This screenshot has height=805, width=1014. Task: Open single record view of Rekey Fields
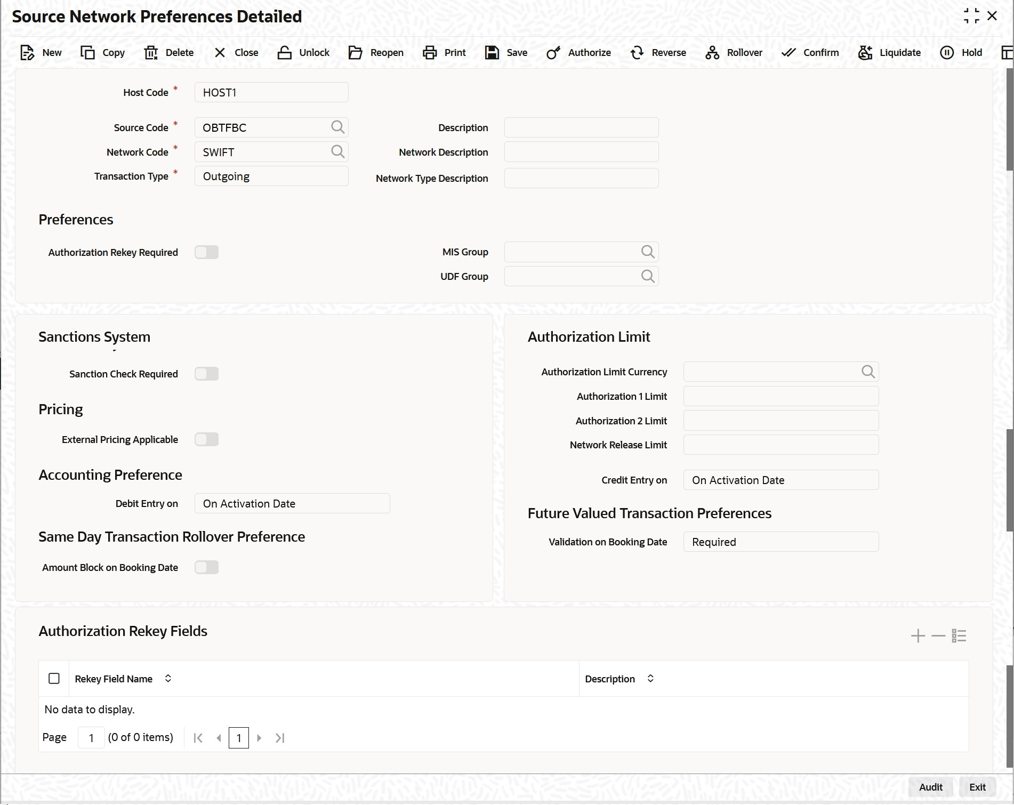coord(959,636)
